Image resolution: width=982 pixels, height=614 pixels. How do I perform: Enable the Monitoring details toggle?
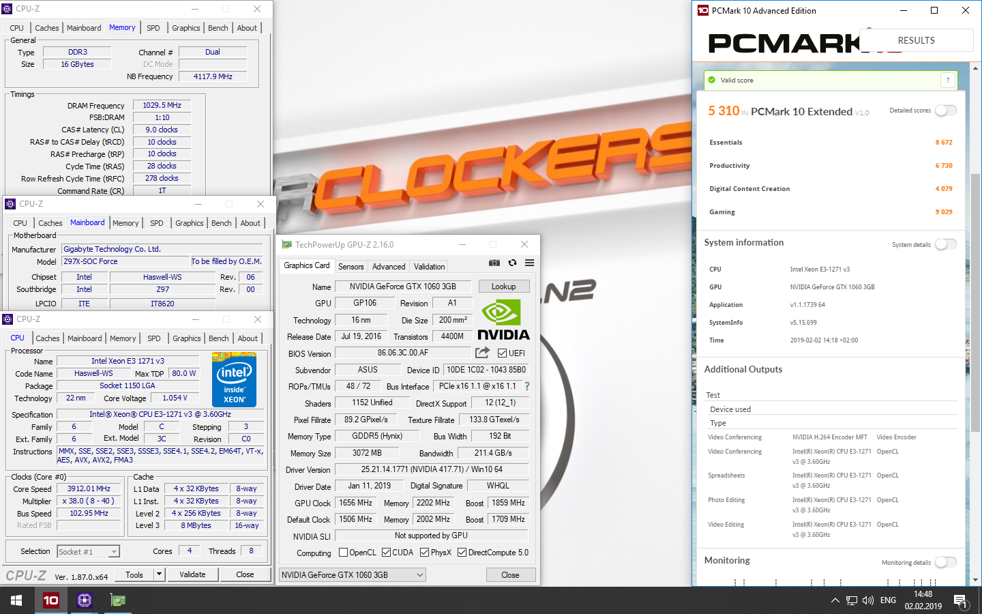coord(946,562)
